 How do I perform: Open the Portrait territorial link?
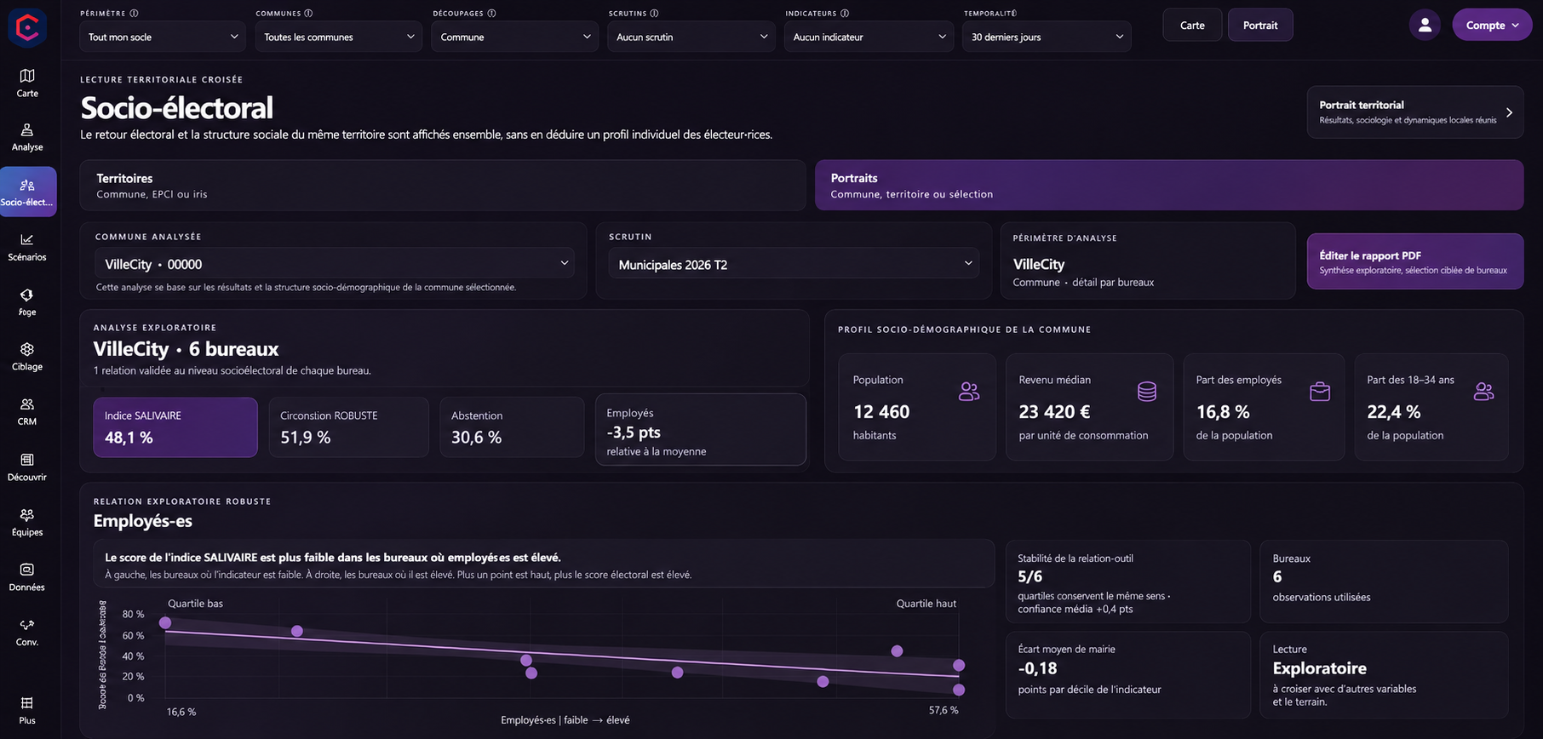click(1414, 112)
